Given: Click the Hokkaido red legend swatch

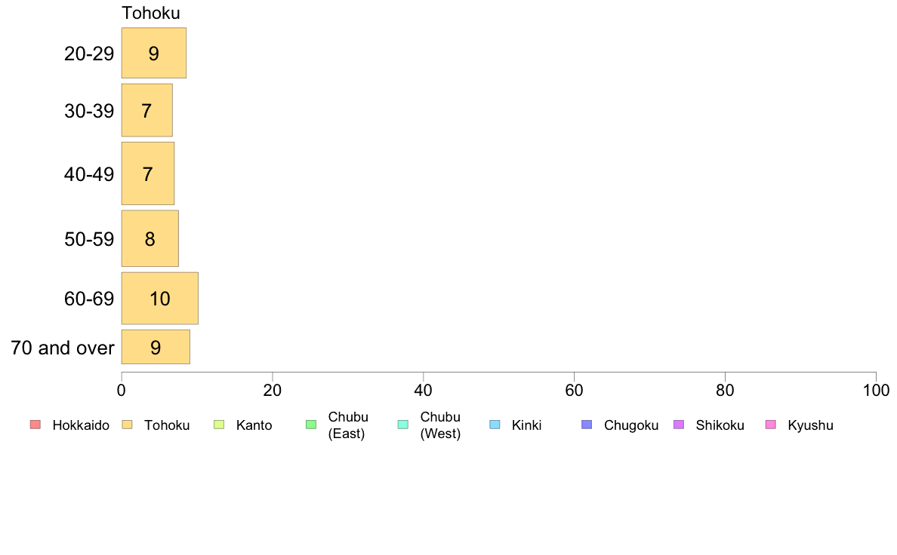Looking at the screenshot, I should tap(35, 425).
